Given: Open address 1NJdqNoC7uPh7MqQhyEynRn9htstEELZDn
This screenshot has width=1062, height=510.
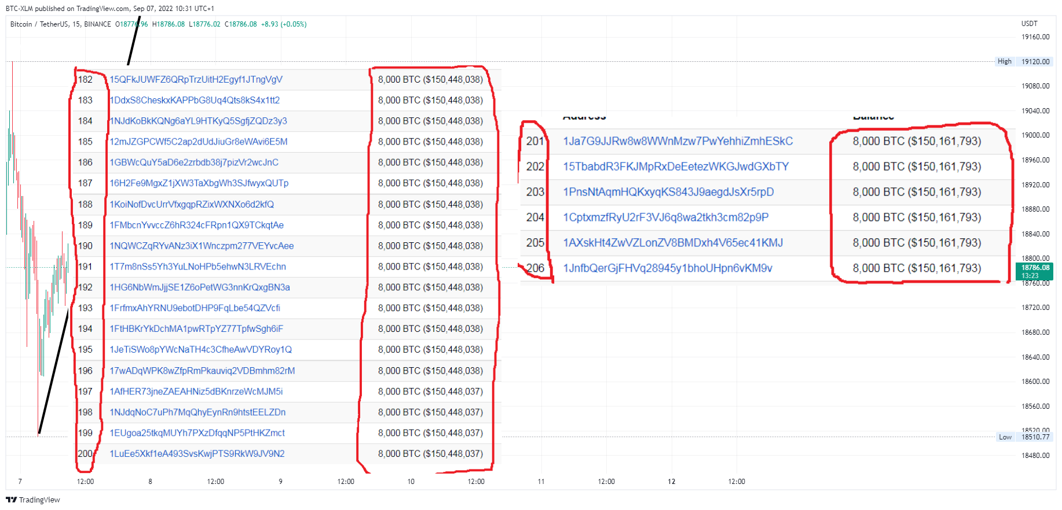Looking at the screenshot, I should (x=197, y=412).
